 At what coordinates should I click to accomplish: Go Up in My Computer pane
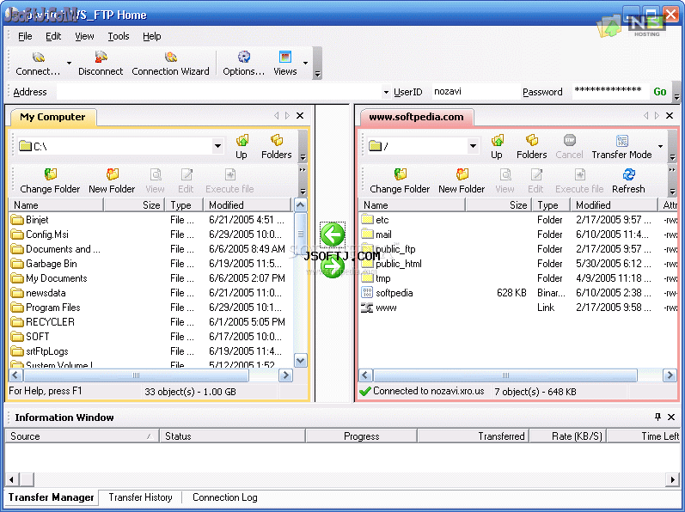coord(242,147)
